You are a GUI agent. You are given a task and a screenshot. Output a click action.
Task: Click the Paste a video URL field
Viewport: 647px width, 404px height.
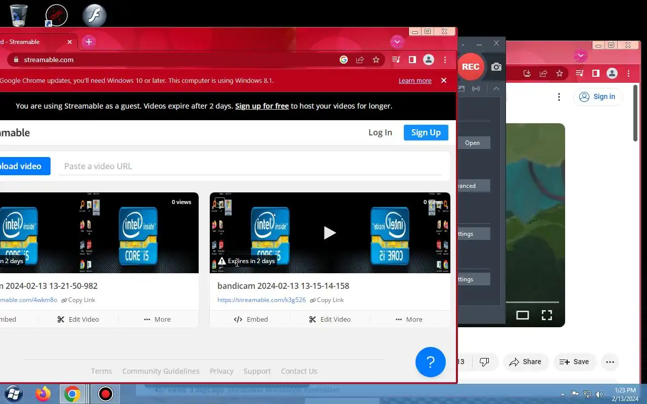[x=250, y=166]
